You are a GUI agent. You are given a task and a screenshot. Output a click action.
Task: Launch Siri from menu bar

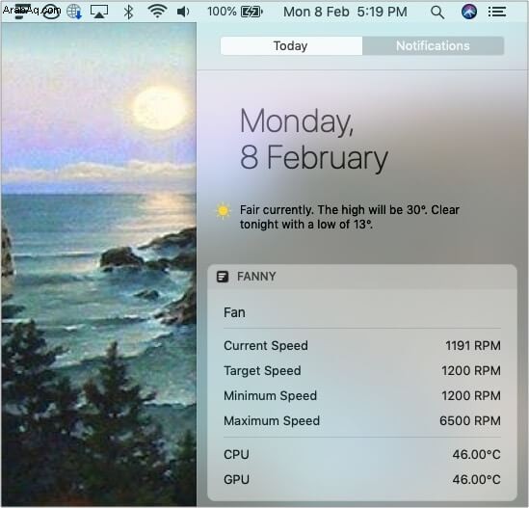[x=469, y=12]
